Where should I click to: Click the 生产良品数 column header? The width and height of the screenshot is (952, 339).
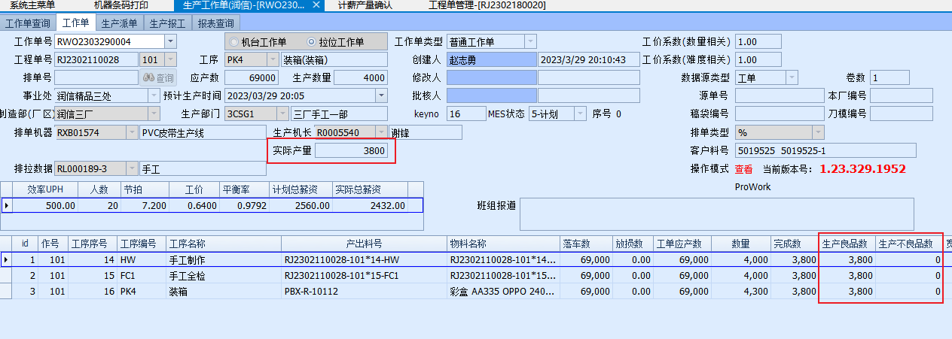coord(847,244)
